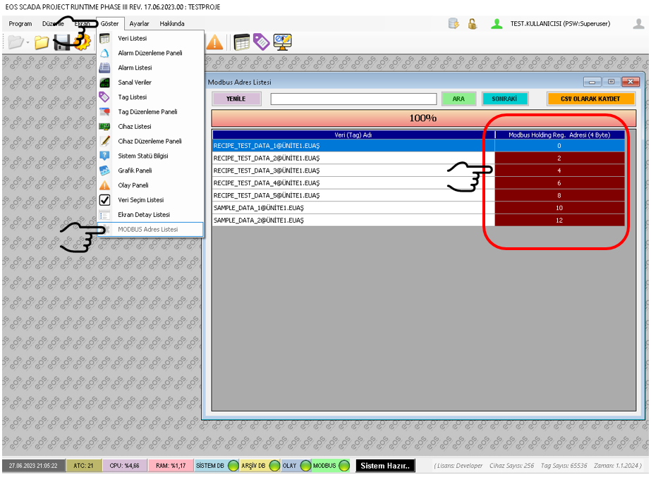Click the database lightning icon
This screenshot has height=477, width=651.
[454, 24]
